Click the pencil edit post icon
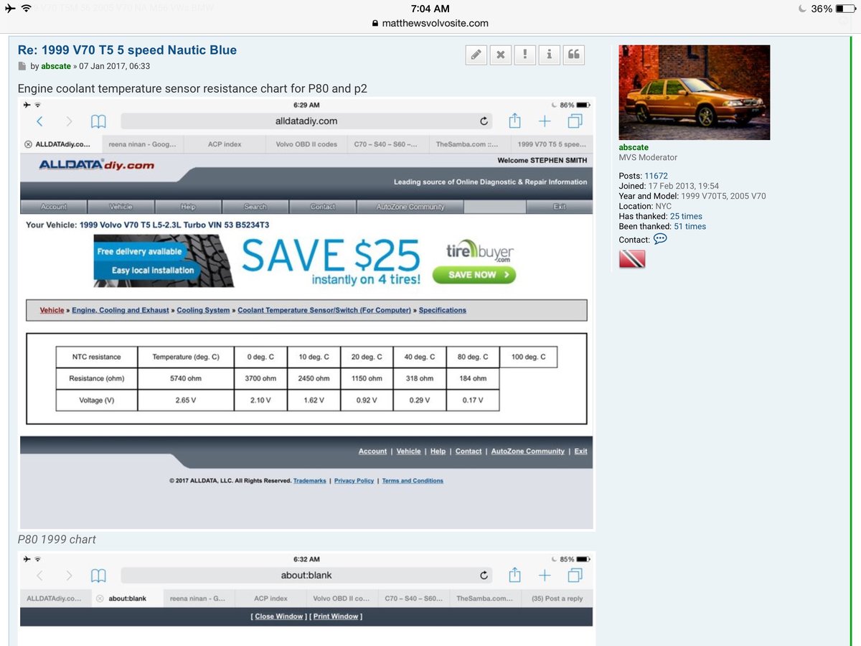 pos(476,55)
